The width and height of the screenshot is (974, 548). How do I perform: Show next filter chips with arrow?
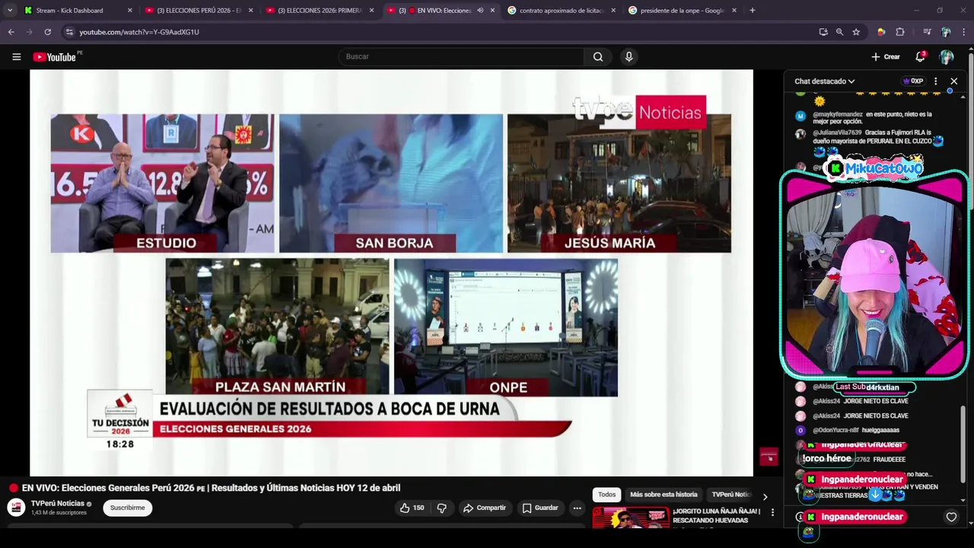[765, 496]
